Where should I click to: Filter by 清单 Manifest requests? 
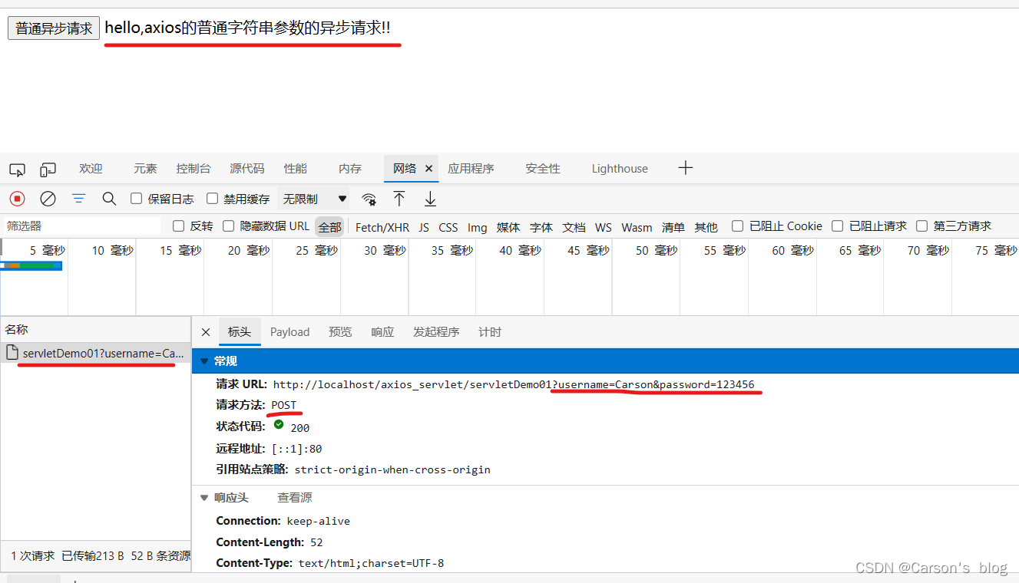point(673,227)
